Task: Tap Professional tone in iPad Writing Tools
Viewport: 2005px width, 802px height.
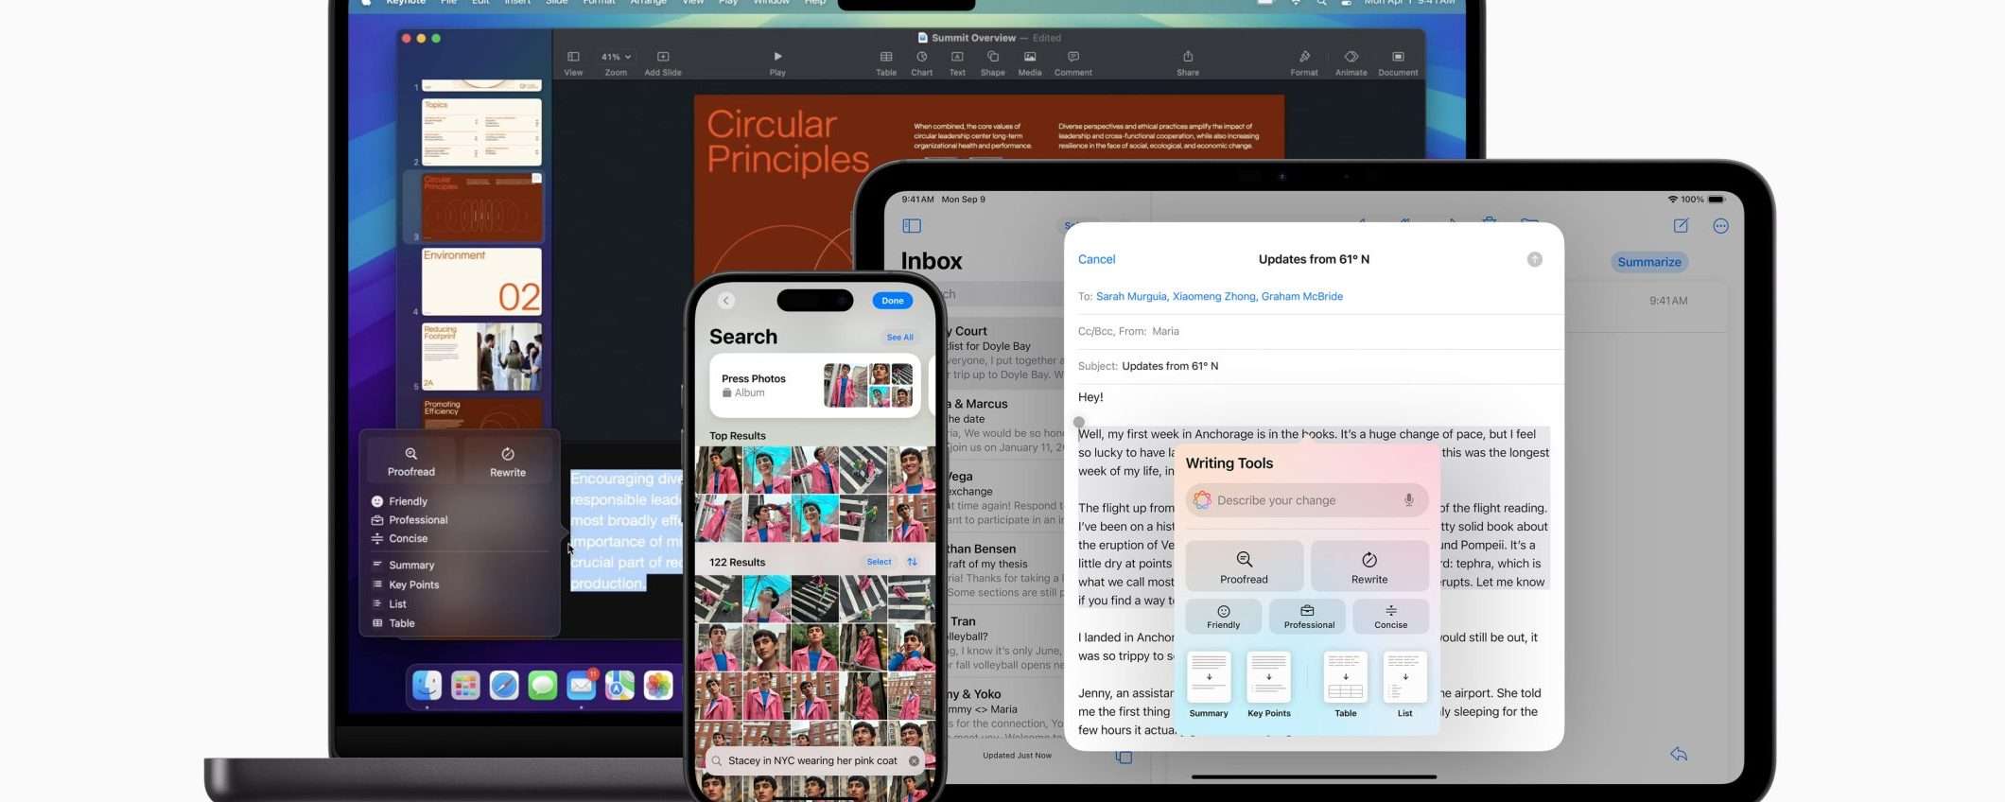Action: [x=1307, y=616]
